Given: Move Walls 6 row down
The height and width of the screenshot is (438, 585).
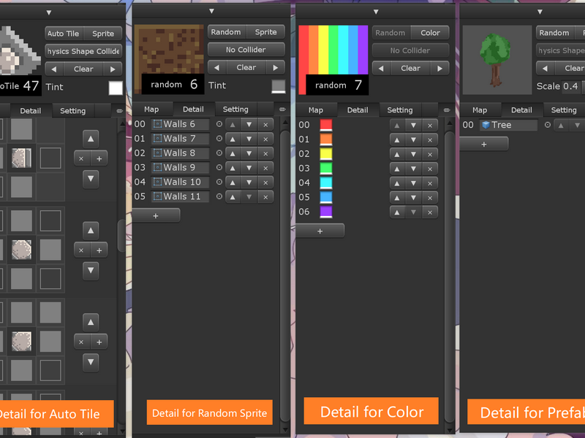Looking at the screenshot, I should 249,124.
